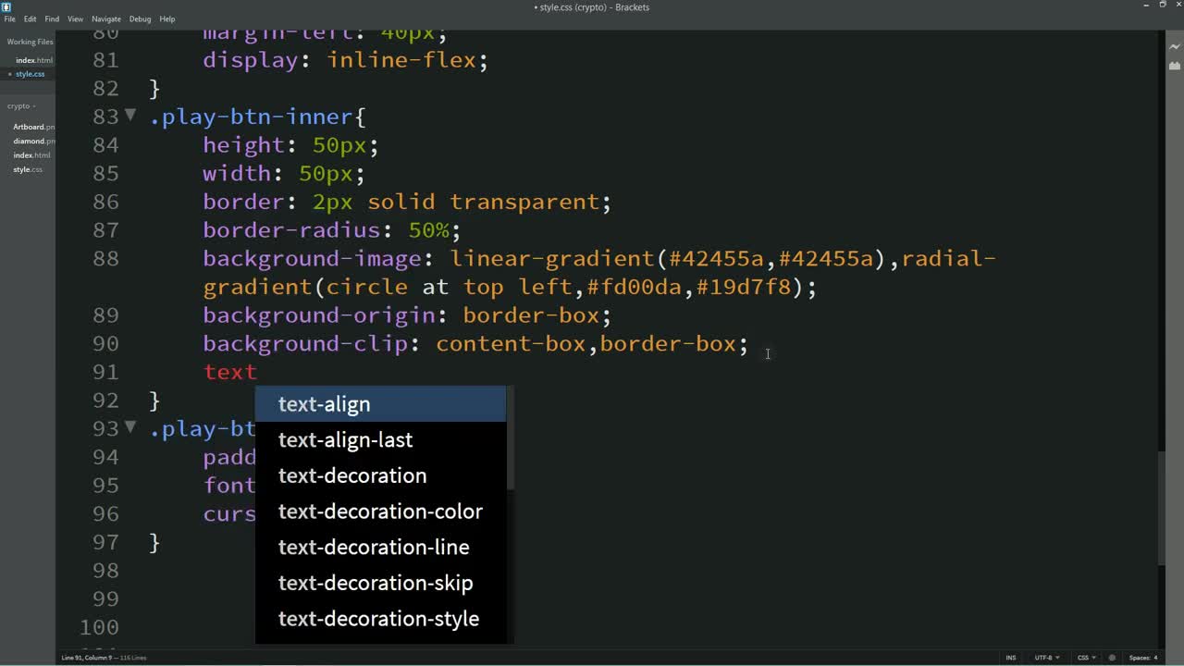Open the Navigate menu
This screenshot has height=666, width=1184.
click(x=106, y=18)
